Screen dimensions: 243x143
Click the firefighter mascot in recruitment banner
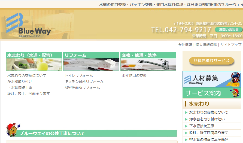click(235, 78)
